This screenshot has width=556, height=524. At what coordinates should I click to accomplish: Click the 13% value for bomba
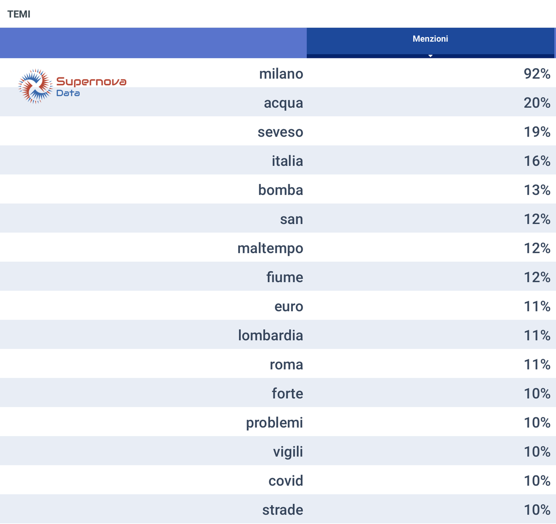coord(537,190)
